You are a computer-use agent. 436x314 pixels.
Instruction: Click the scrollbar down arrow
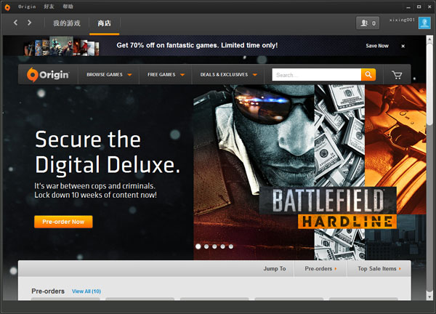pos(429,297)
